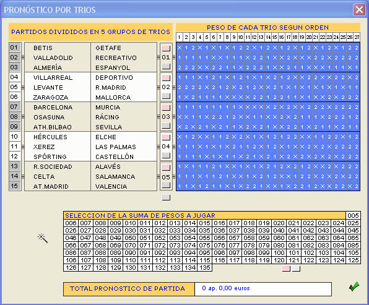The image size is (369, 305).
Task: Select weight sum cell 111
Action: (x=145, y=260)
